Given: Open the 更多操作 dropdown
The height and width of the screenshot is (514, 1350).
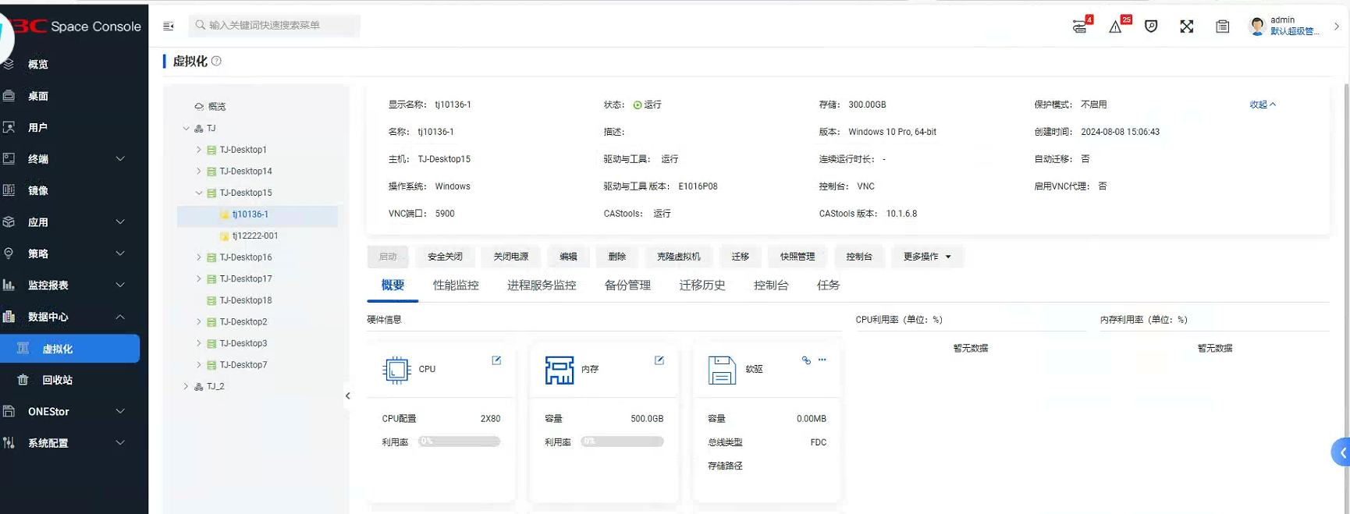Looking at the screenshot, I should click(927, 257).
